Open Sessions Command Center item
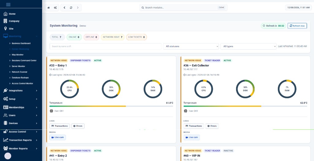314x161 pixels. [x=24, y=60]
